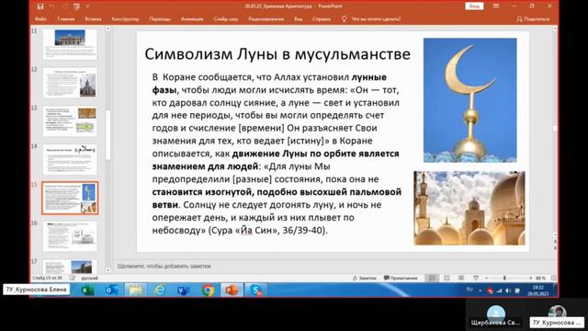Click the RU keyboard language indicator
This screenshot has height=331, width=588.
pos(469,290)
